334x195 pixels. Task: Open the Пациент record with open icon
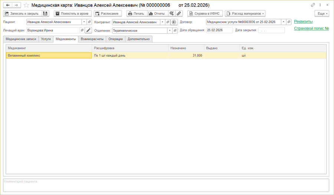pos(89,22)
